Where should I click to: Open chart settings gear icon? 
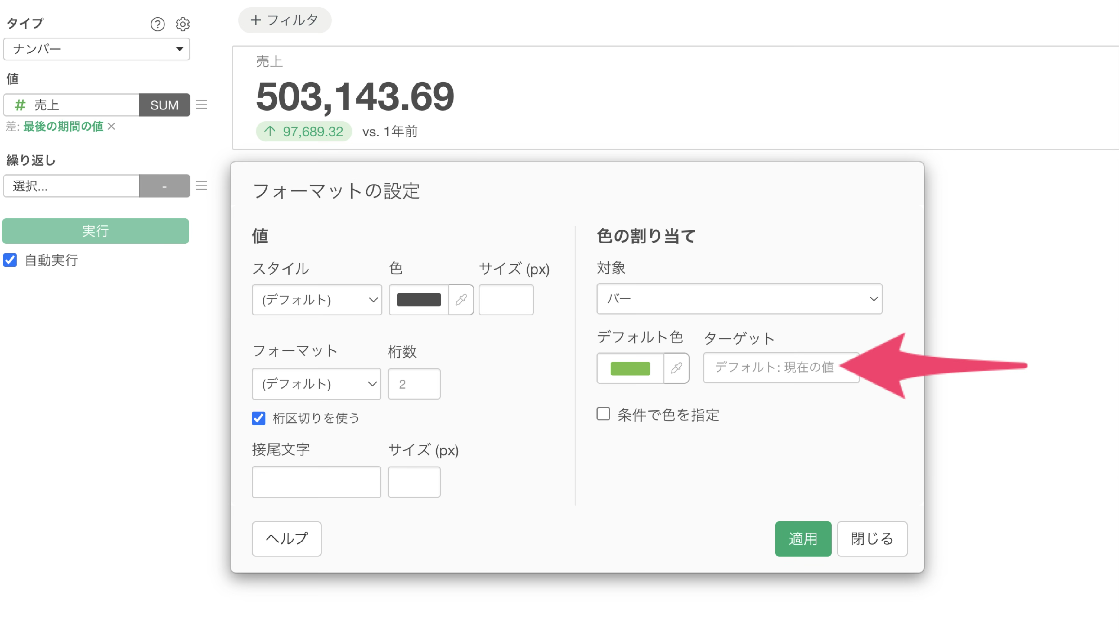pyautogui.click(x=182, y=25)
